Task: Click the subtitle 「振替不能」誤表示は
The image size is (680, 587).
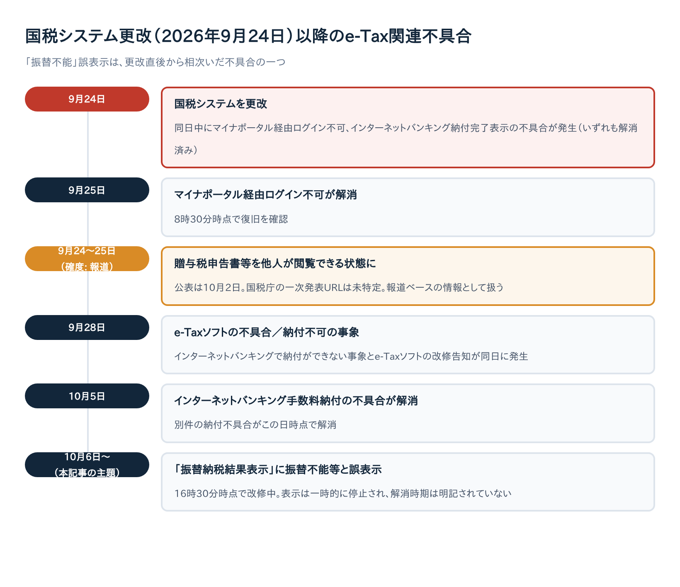Action: (155, 62)
